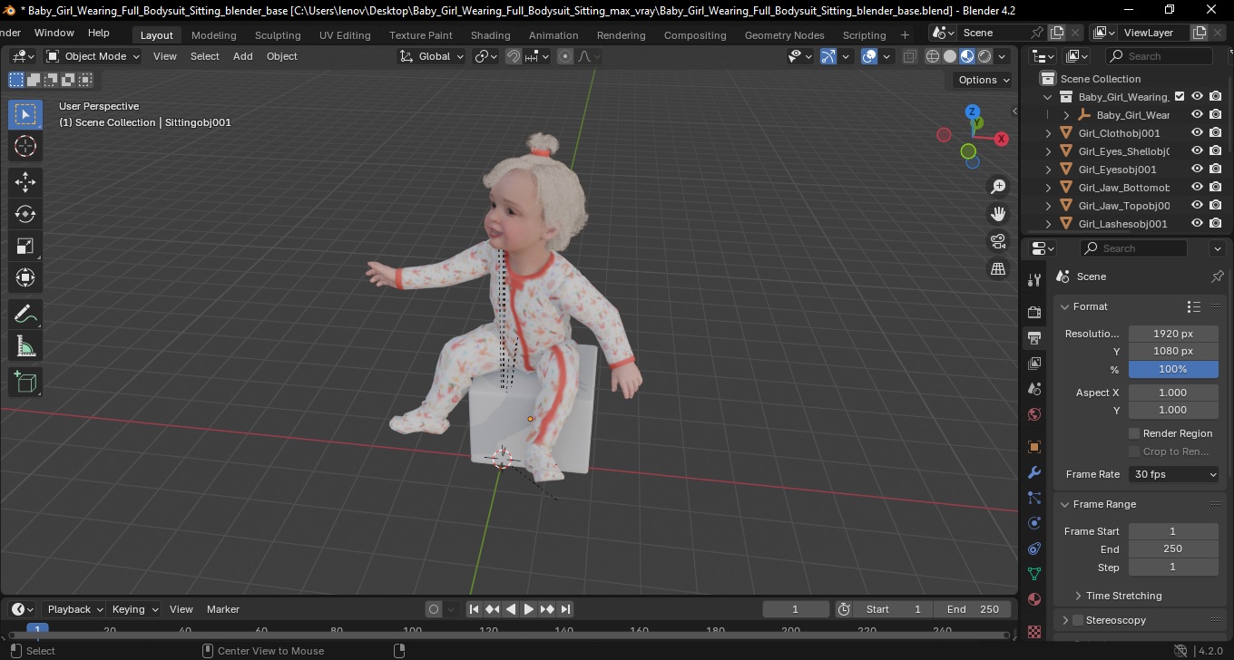1234x660 pixels.
Task: Set resolution percentage 100% slider
Action: tap(1173, 369)
